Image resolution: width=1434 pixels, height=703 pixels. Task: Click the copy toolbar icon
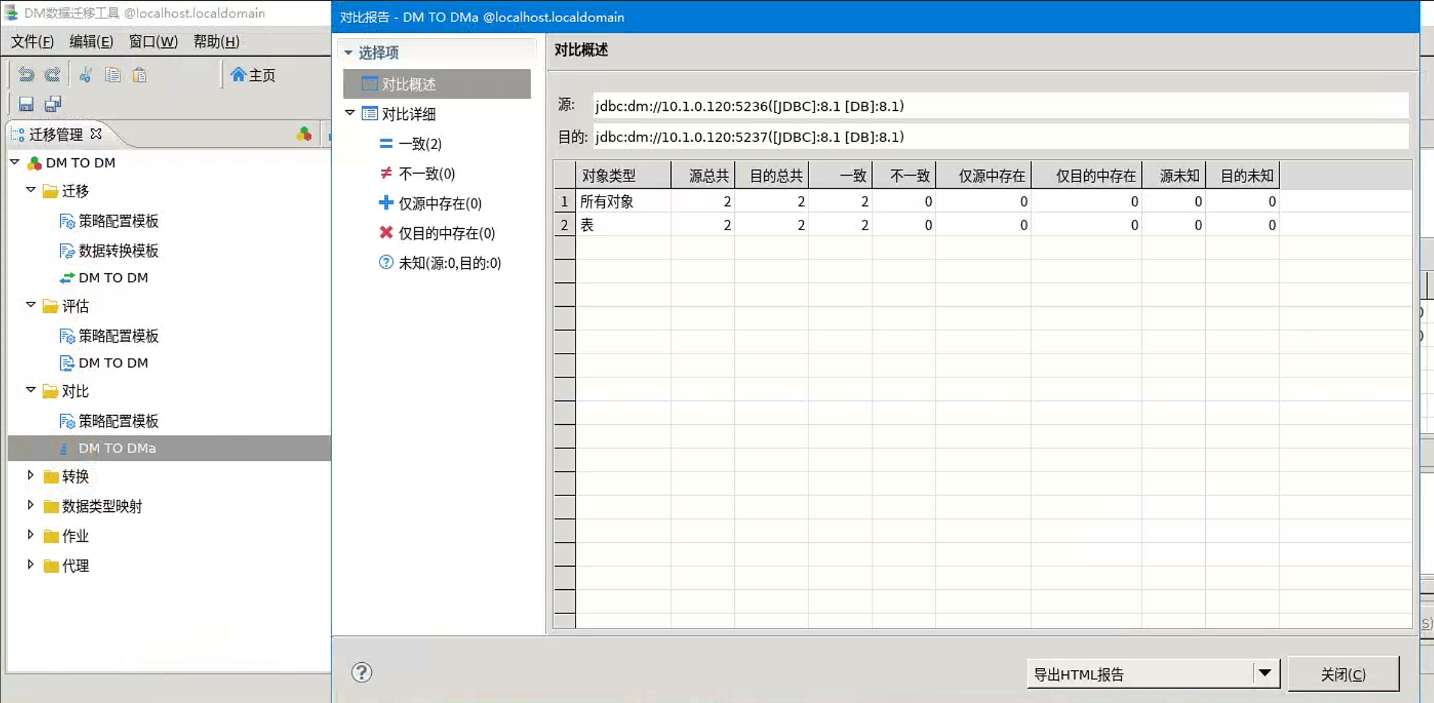113,74
